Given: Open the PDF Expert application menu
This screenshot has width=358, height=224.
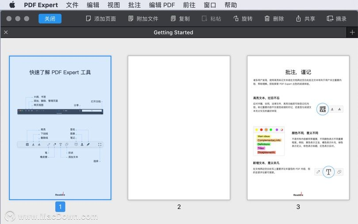Looking at the screenshot, I should tap(41, 5).
